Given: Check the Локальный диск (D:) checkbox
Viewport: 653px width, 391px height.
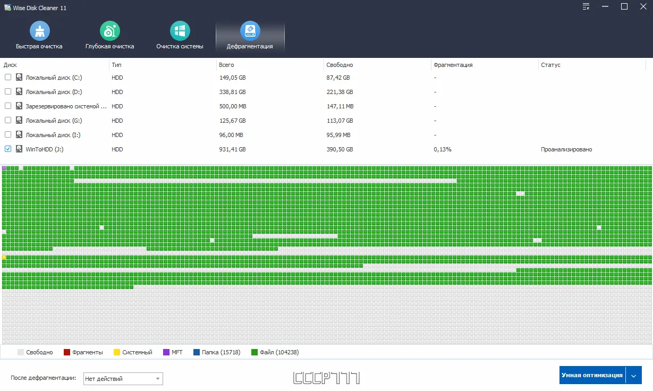Looking at the screenshot, I should [8, 92].
